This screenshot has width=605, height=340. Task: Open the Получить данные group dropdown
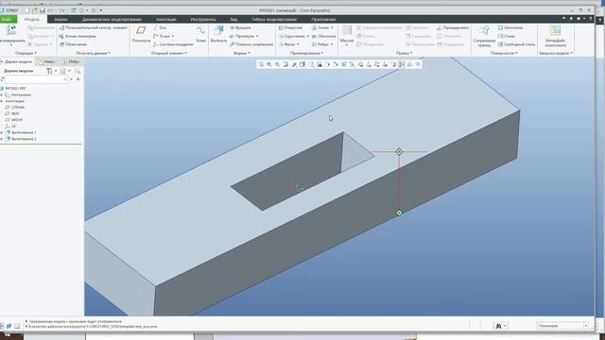point(93,53)
